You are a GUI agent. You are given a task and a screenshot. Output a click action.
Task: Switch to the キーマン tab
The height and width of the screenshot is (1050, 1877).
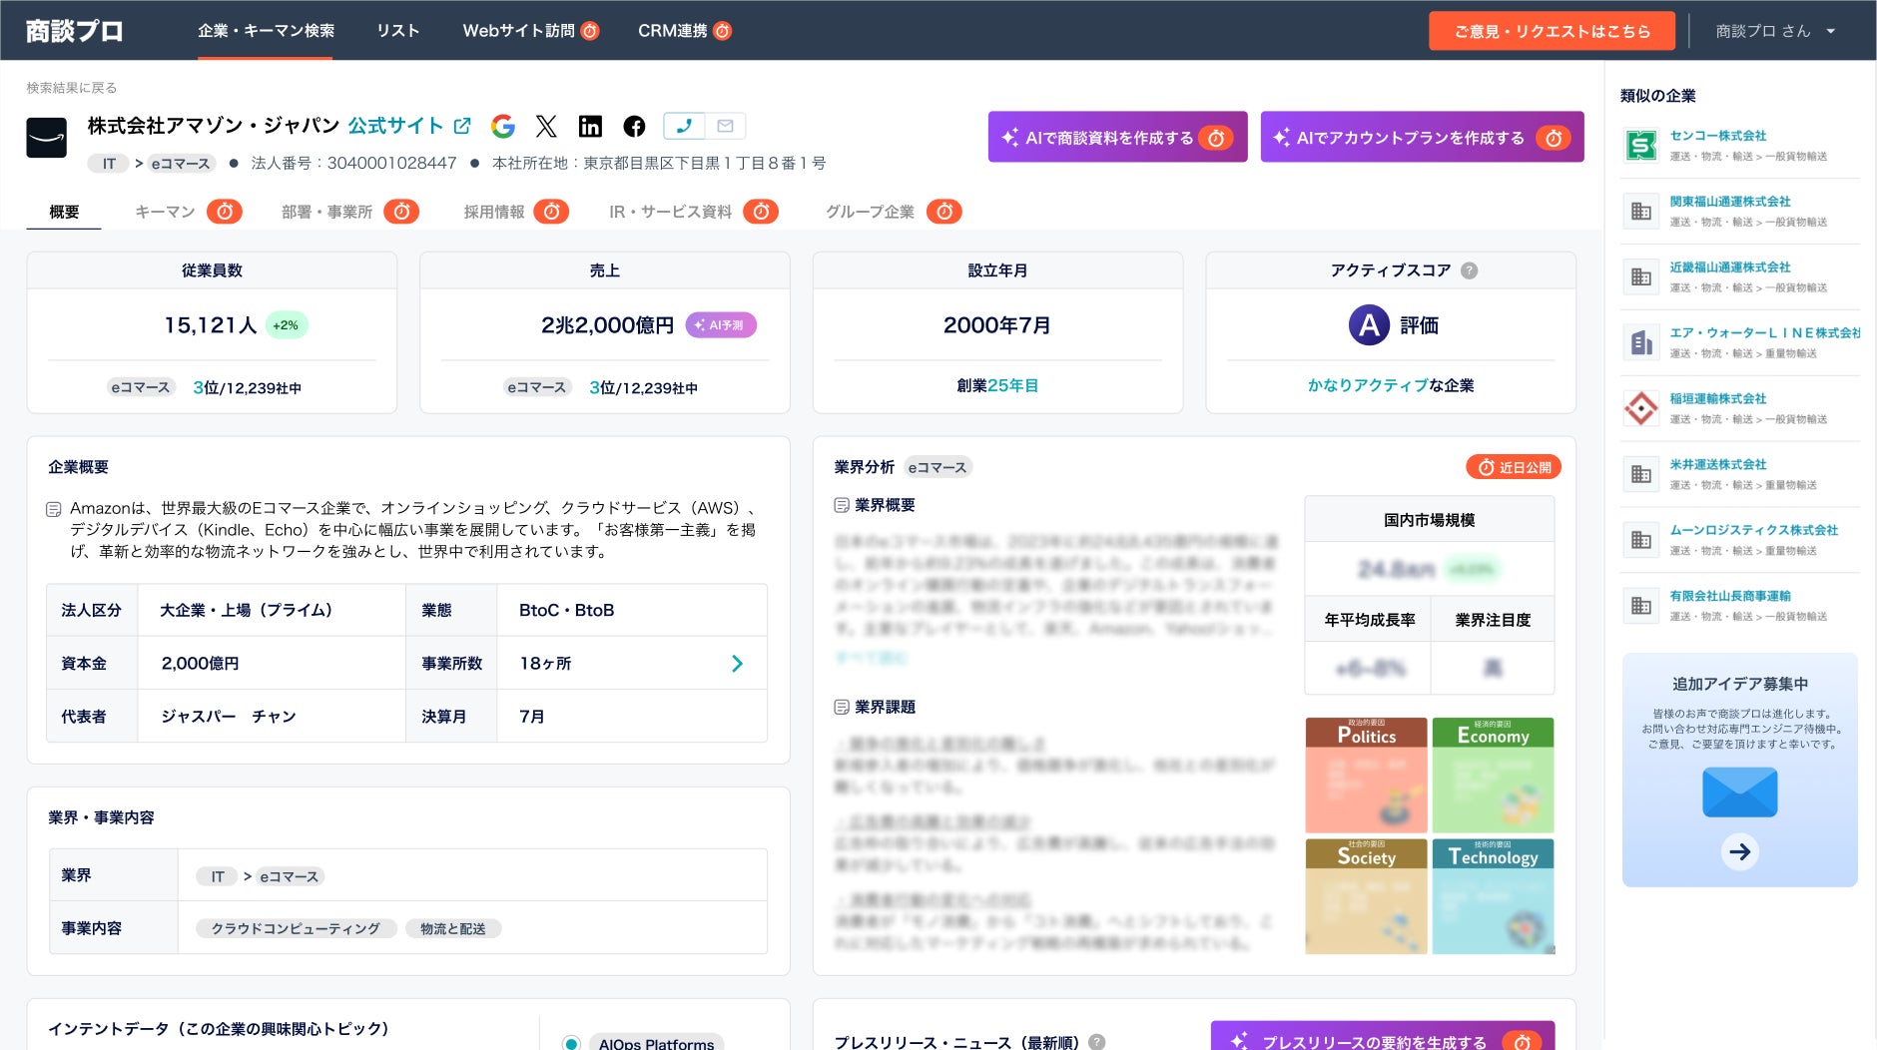tap(165, 212)
